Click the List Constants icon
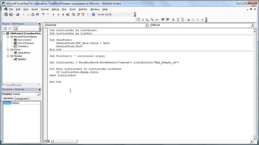This screenshot has height=145, width=259. click(143, 20)
